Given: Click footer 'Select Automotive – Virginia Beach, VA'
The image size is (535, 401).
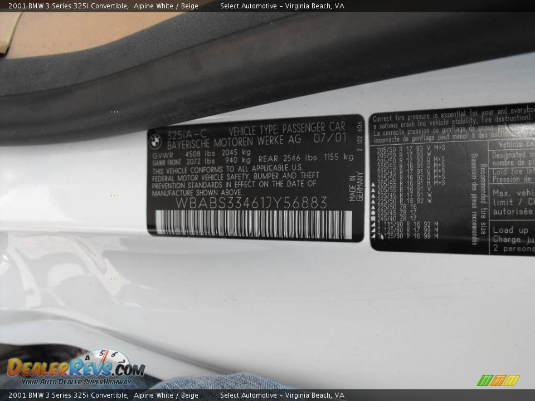Looking at the screenshot, I should (x=282, y=395).
